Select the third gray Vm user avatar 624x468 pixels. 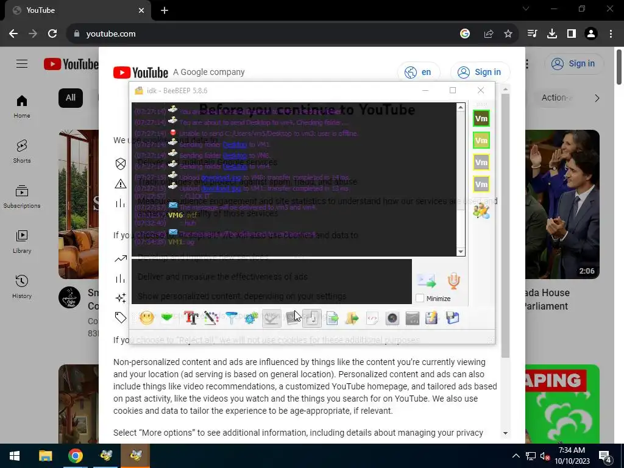(481, 162)
